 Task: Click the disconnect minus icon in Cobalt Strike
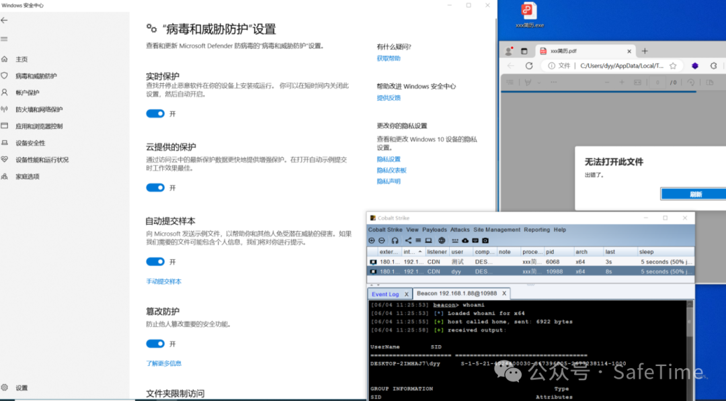(x=382, y=240)
